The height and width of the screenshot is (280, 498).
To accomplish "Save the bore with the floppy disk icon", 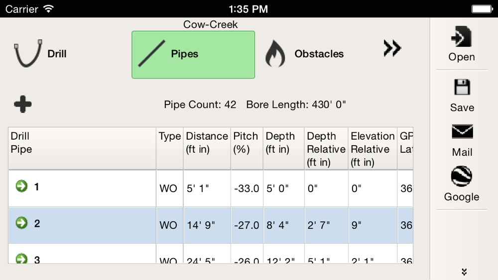I will click(462, 96).
